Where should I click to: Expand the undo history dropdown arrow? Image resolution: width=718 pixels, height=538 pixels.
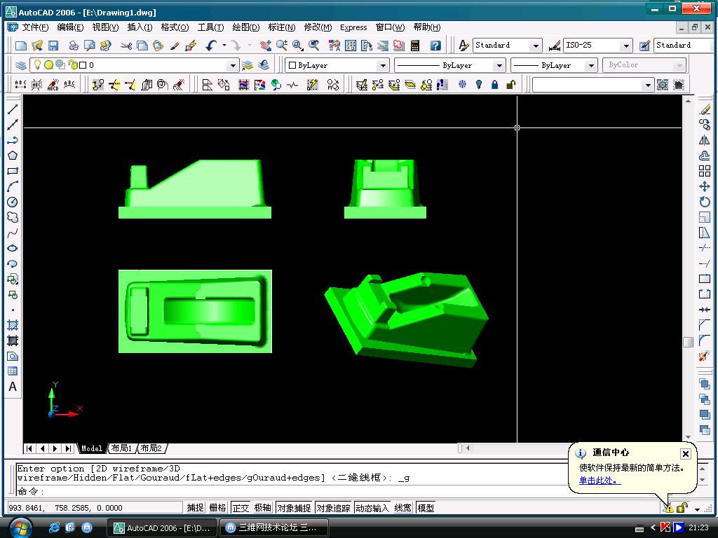224,46
